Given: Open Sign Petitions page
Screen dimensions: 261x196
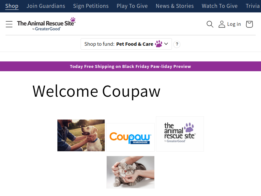Looking at the screenshot, I should tap(91, 6).
